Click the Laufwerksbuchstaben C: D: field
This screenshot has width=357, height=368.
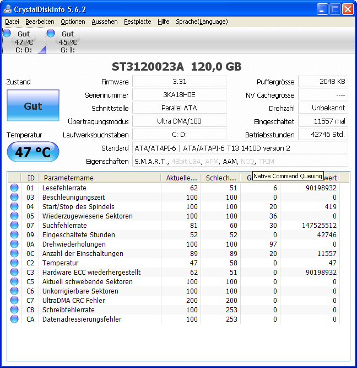[x=180, y=135]
